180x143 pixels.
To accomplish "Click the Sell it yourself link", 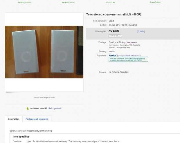I will (55, 108).
